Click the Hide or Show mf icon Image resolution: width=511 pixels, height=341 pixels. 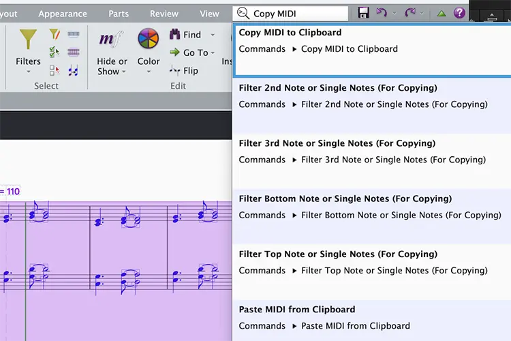point(112,39)
